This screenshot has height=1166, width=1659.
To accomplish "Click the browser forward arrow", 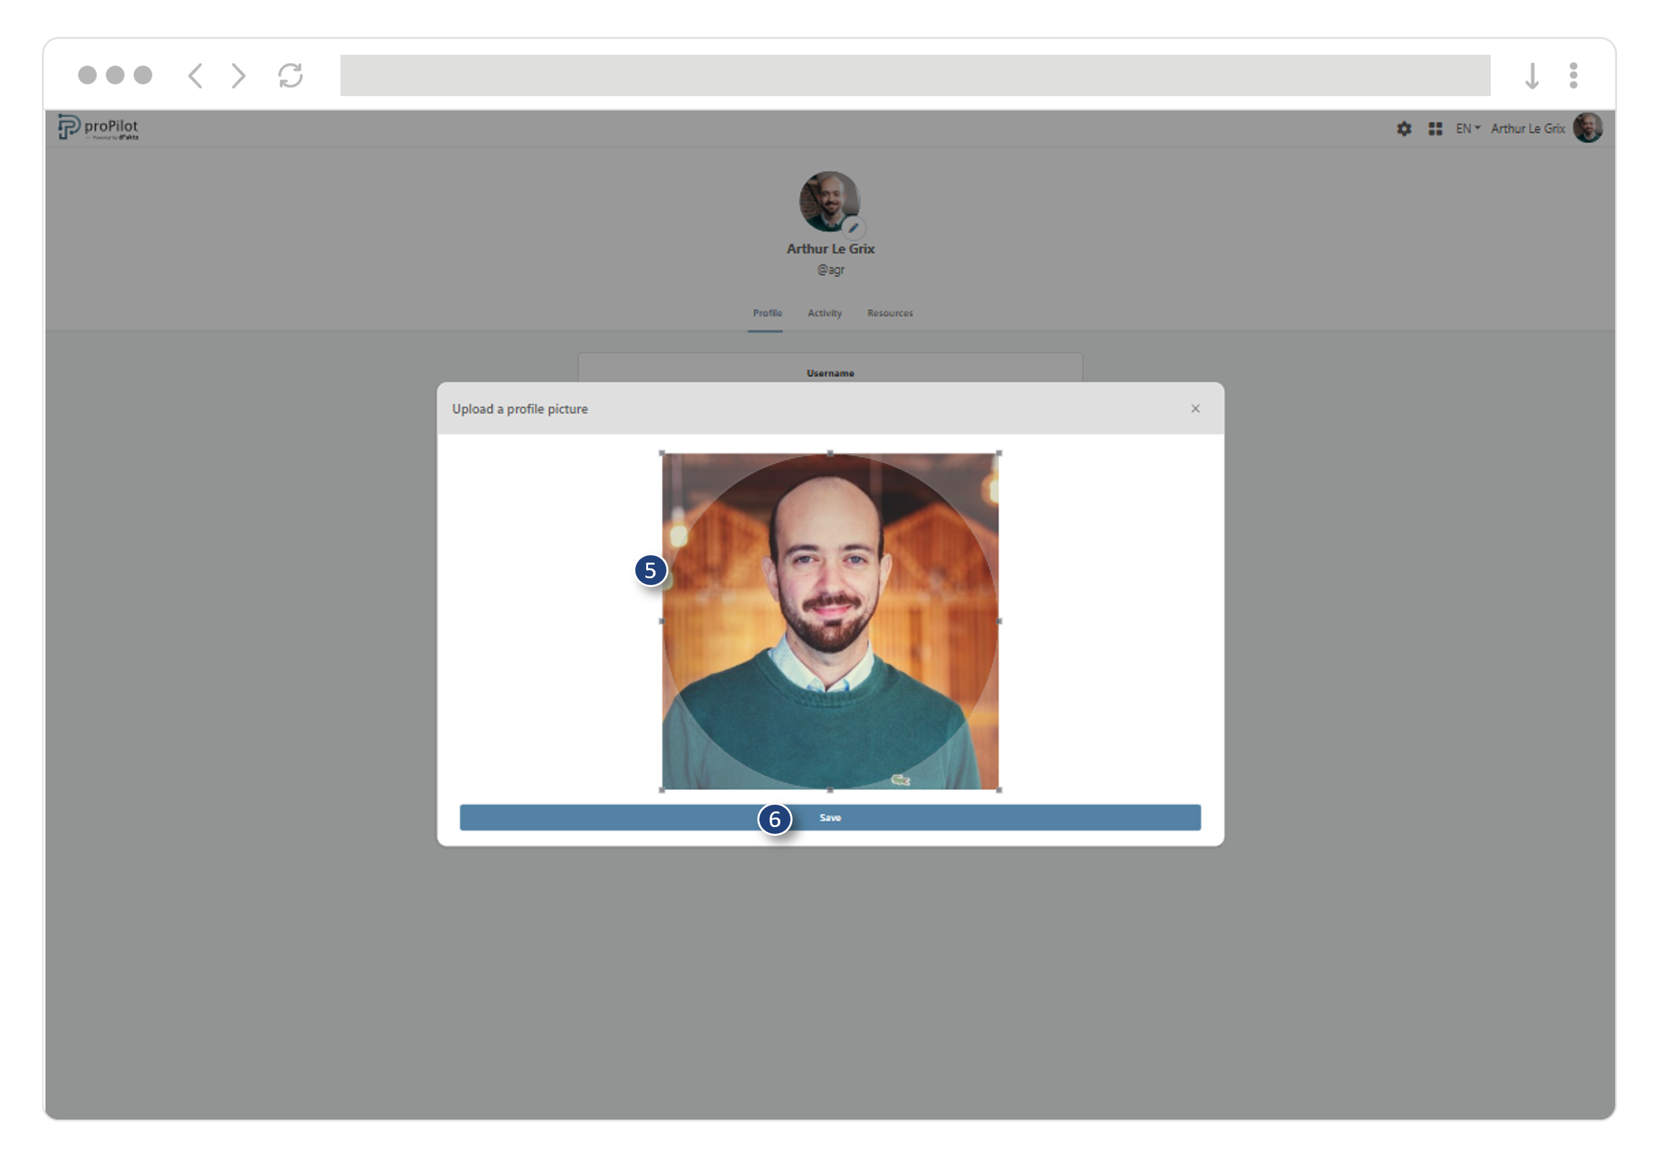I will pos(239,75).
